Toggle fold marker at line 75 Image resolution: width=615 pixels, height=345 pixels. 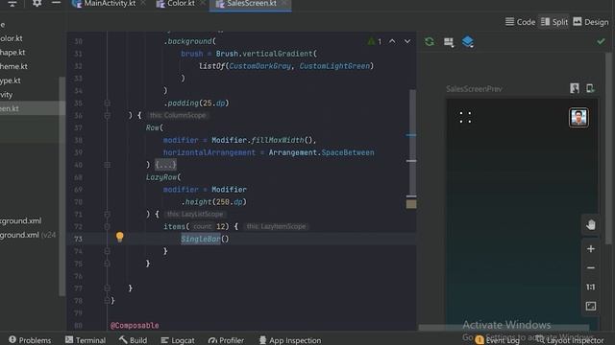[x=107, y=264]
